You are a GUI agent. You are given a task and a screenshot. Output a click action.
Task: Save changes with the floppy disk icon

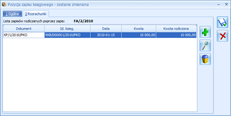click(223, 22)
